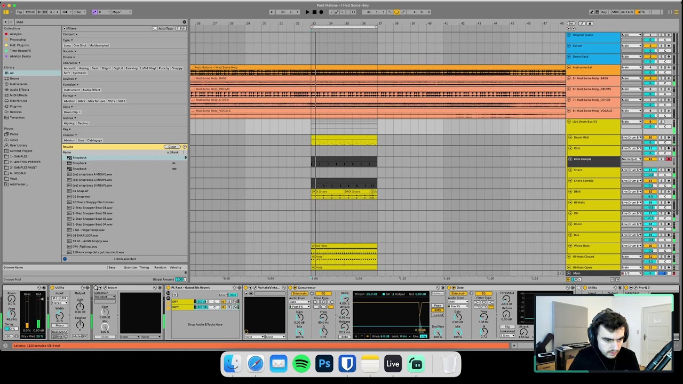
Task: Select the One Shot filter tag
Action: pos(80,45)
